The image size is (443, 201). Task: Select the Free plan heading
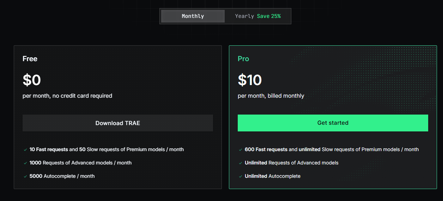click(30, 59)
